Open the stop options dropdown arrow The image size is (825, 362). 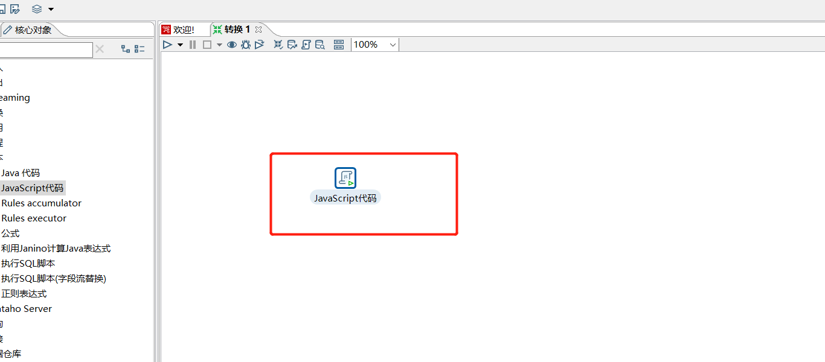coord(219,45)
